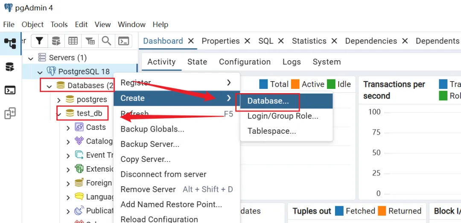Choose Database... from the Create submenu
Viewport: 461px width, 223px height.
click(x=268, y=101)
